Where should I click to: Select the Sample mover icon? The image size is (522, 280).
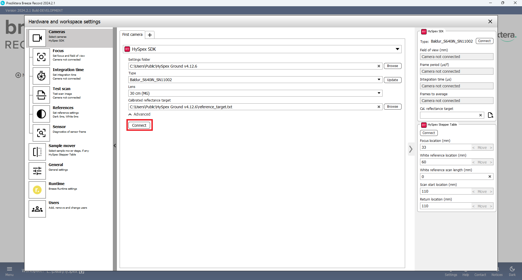pyautogui.click(x=37, y=152)
